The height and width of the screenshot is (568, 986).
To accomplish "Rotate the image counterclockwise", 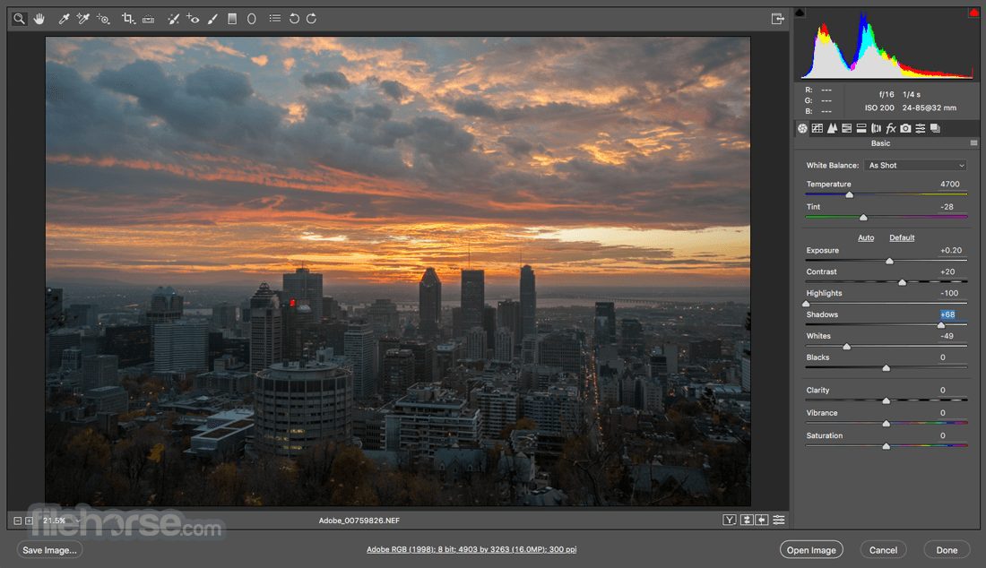I will coord(295,18).
